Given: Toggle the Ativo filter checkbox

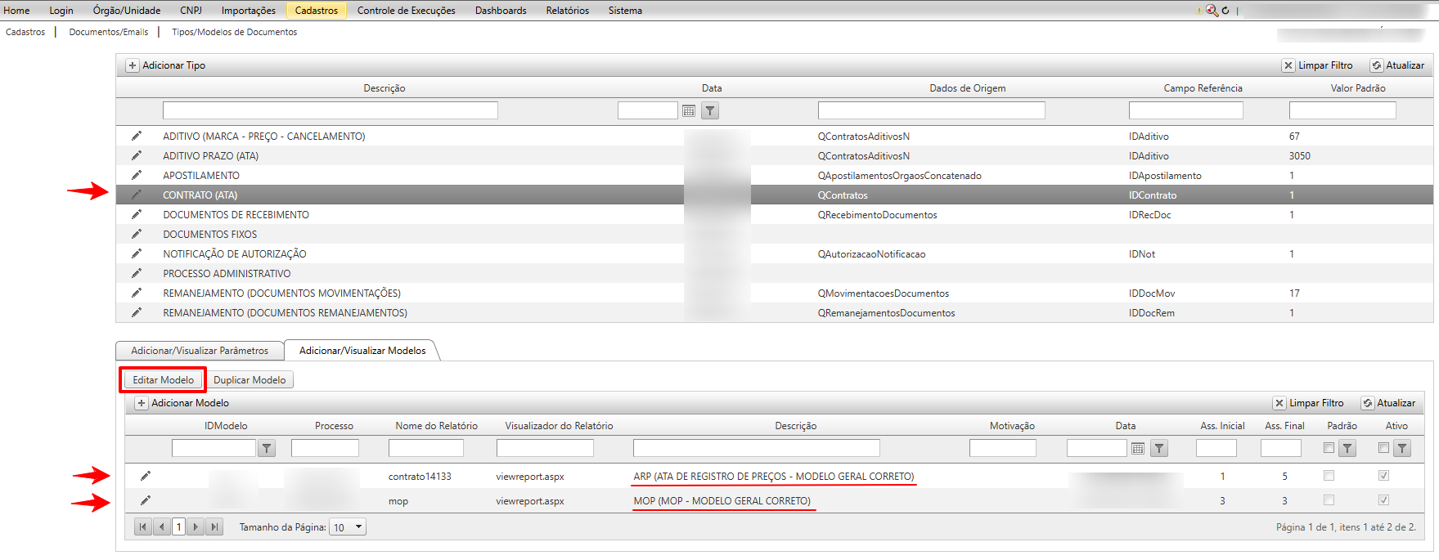Looking at the screenshot, I should point(1383,448).
